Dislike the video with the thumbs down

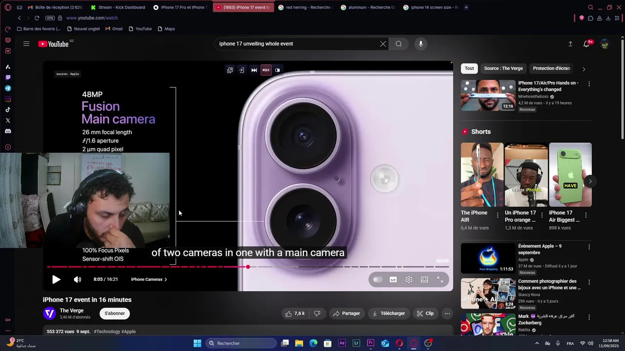coord(317,313)
